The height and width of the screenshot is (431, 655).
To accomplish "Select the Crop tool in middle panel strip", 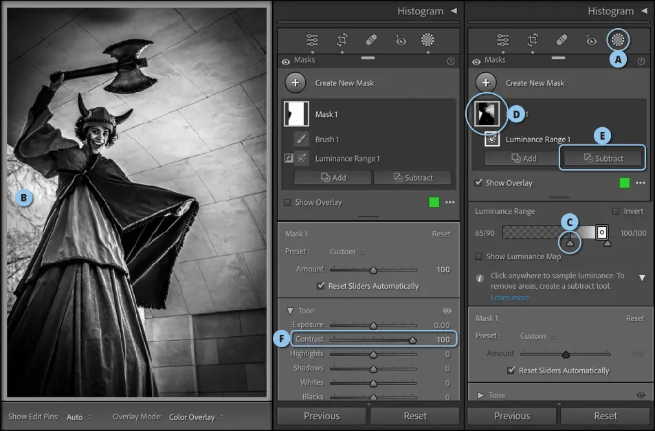I will tap(342, 40).
